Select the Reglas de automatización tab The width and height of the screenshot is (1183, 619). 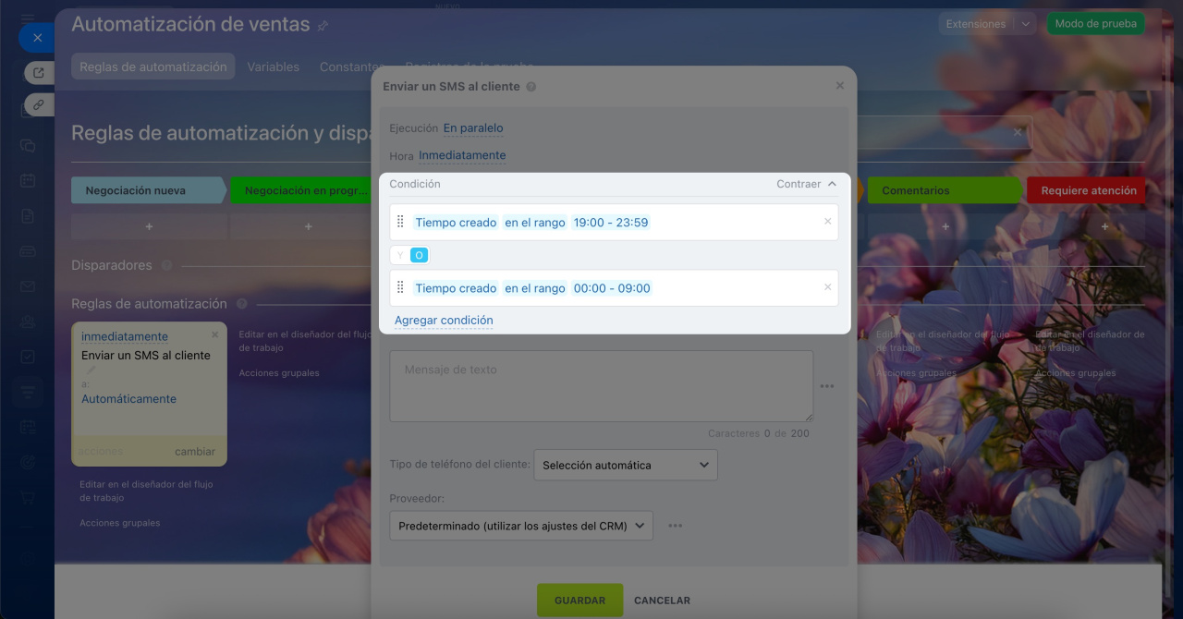(x=153, y=67)
